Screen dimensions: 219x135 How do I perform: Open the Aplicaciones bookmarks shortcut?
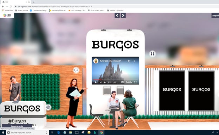click(x=7, y=11)
